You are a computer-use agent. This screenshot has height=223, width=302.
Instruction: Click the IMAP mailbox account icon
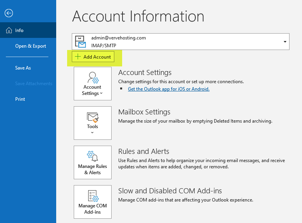80,42
